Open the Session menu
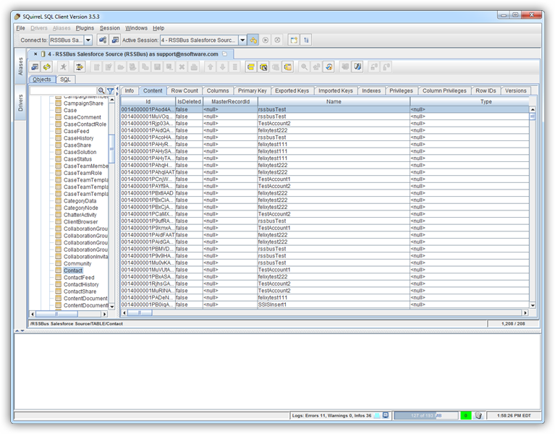555x434 pixels. (x=110, y=27)
